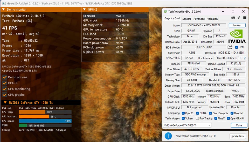Image resolution: width=249 pixels, height=142 pixels.
Task: Click blue info icon in update notice
Action: (168, 136)
